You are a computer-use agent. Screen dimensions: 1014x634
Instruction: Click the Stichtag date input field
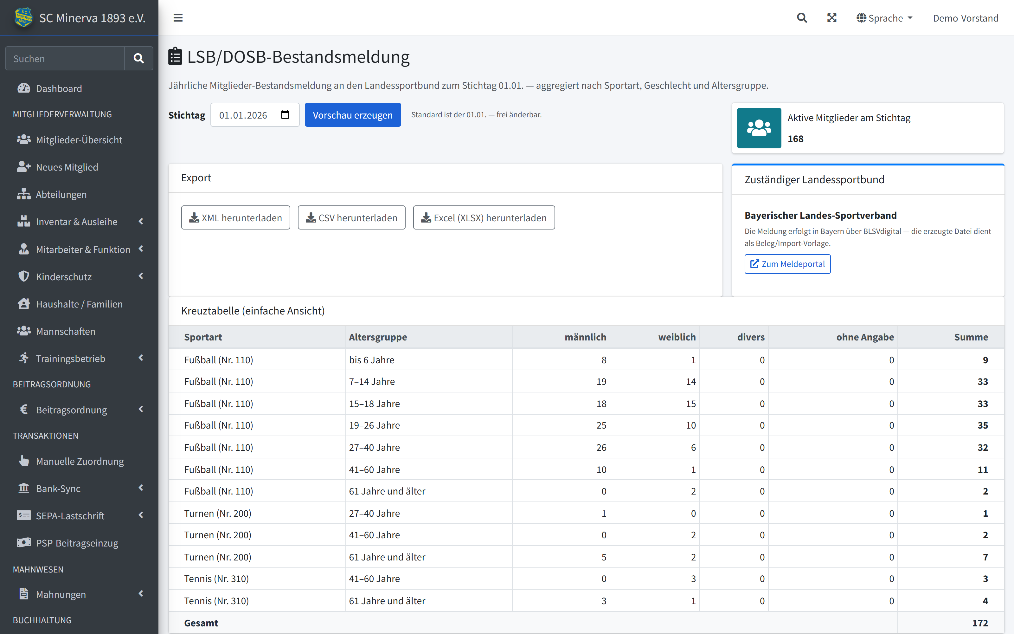(255, 115)
